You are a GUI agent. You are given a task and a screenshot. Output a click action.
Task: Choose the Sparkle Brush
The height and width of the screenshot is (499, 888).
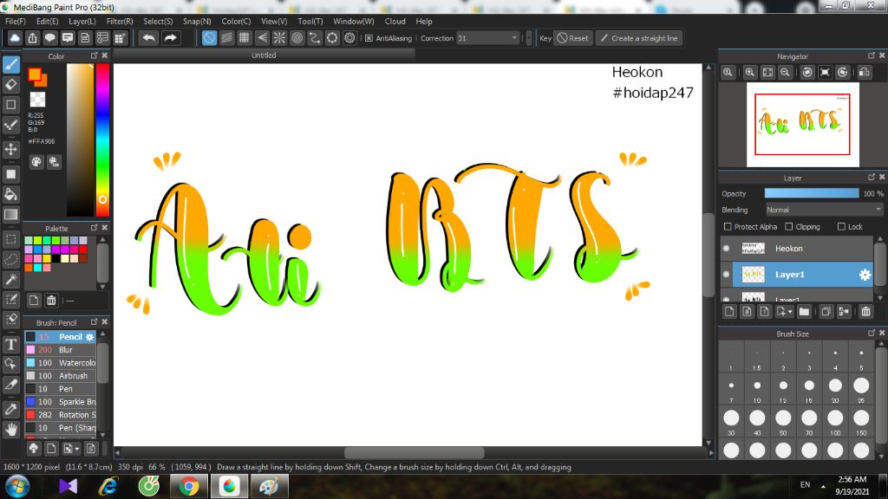[x=60, y=402]
